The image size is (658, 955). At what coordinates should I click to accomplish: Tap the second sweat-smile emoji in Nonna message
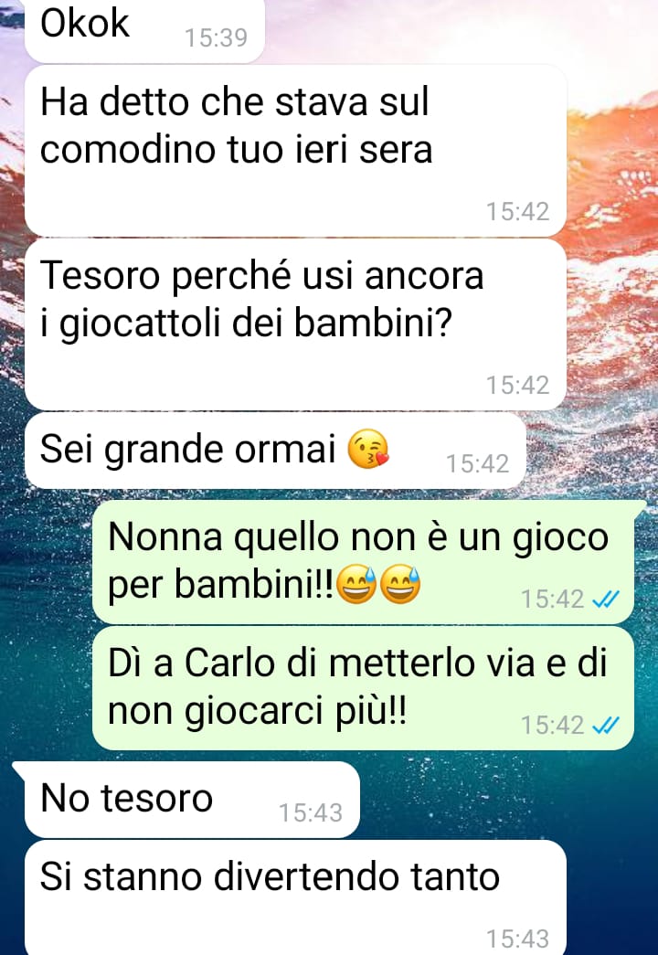tap(400, 584)
